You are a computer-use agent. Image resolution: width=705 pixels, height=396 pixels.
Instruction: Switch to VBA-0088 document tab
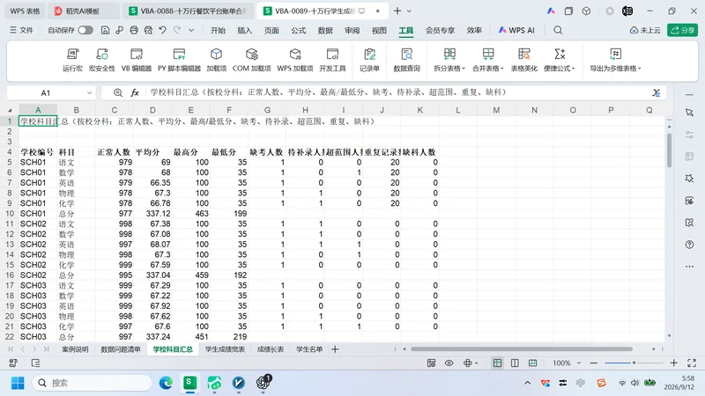(189, 11)
